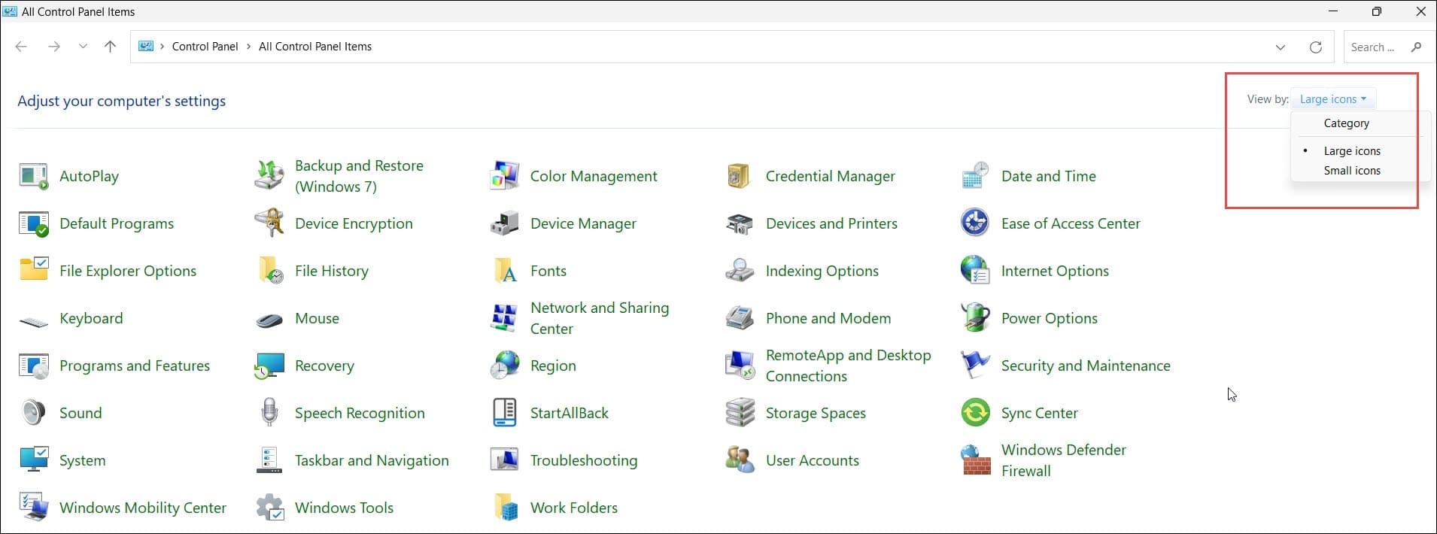This screenshot has height=534, width=1437.
Task: Open the Programs and Features icon
Action: (34, 366)
